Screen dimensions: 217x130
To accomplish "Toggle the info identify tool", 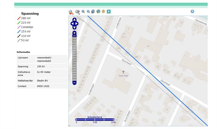I will [109, 12].
